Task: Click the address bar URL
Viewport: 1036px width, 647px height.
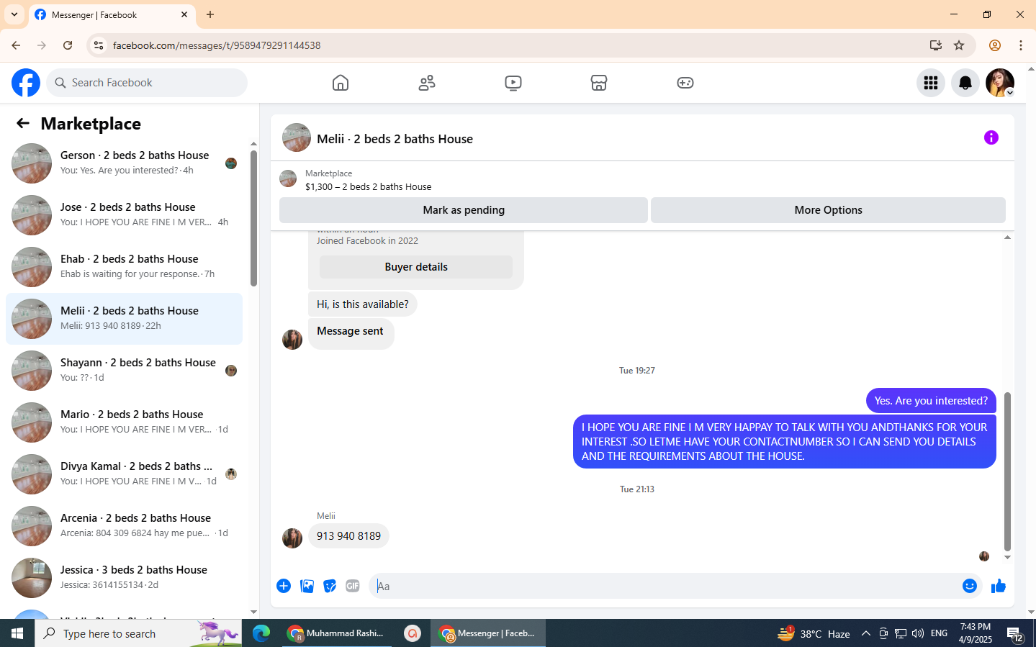Action: click(217, 45)
